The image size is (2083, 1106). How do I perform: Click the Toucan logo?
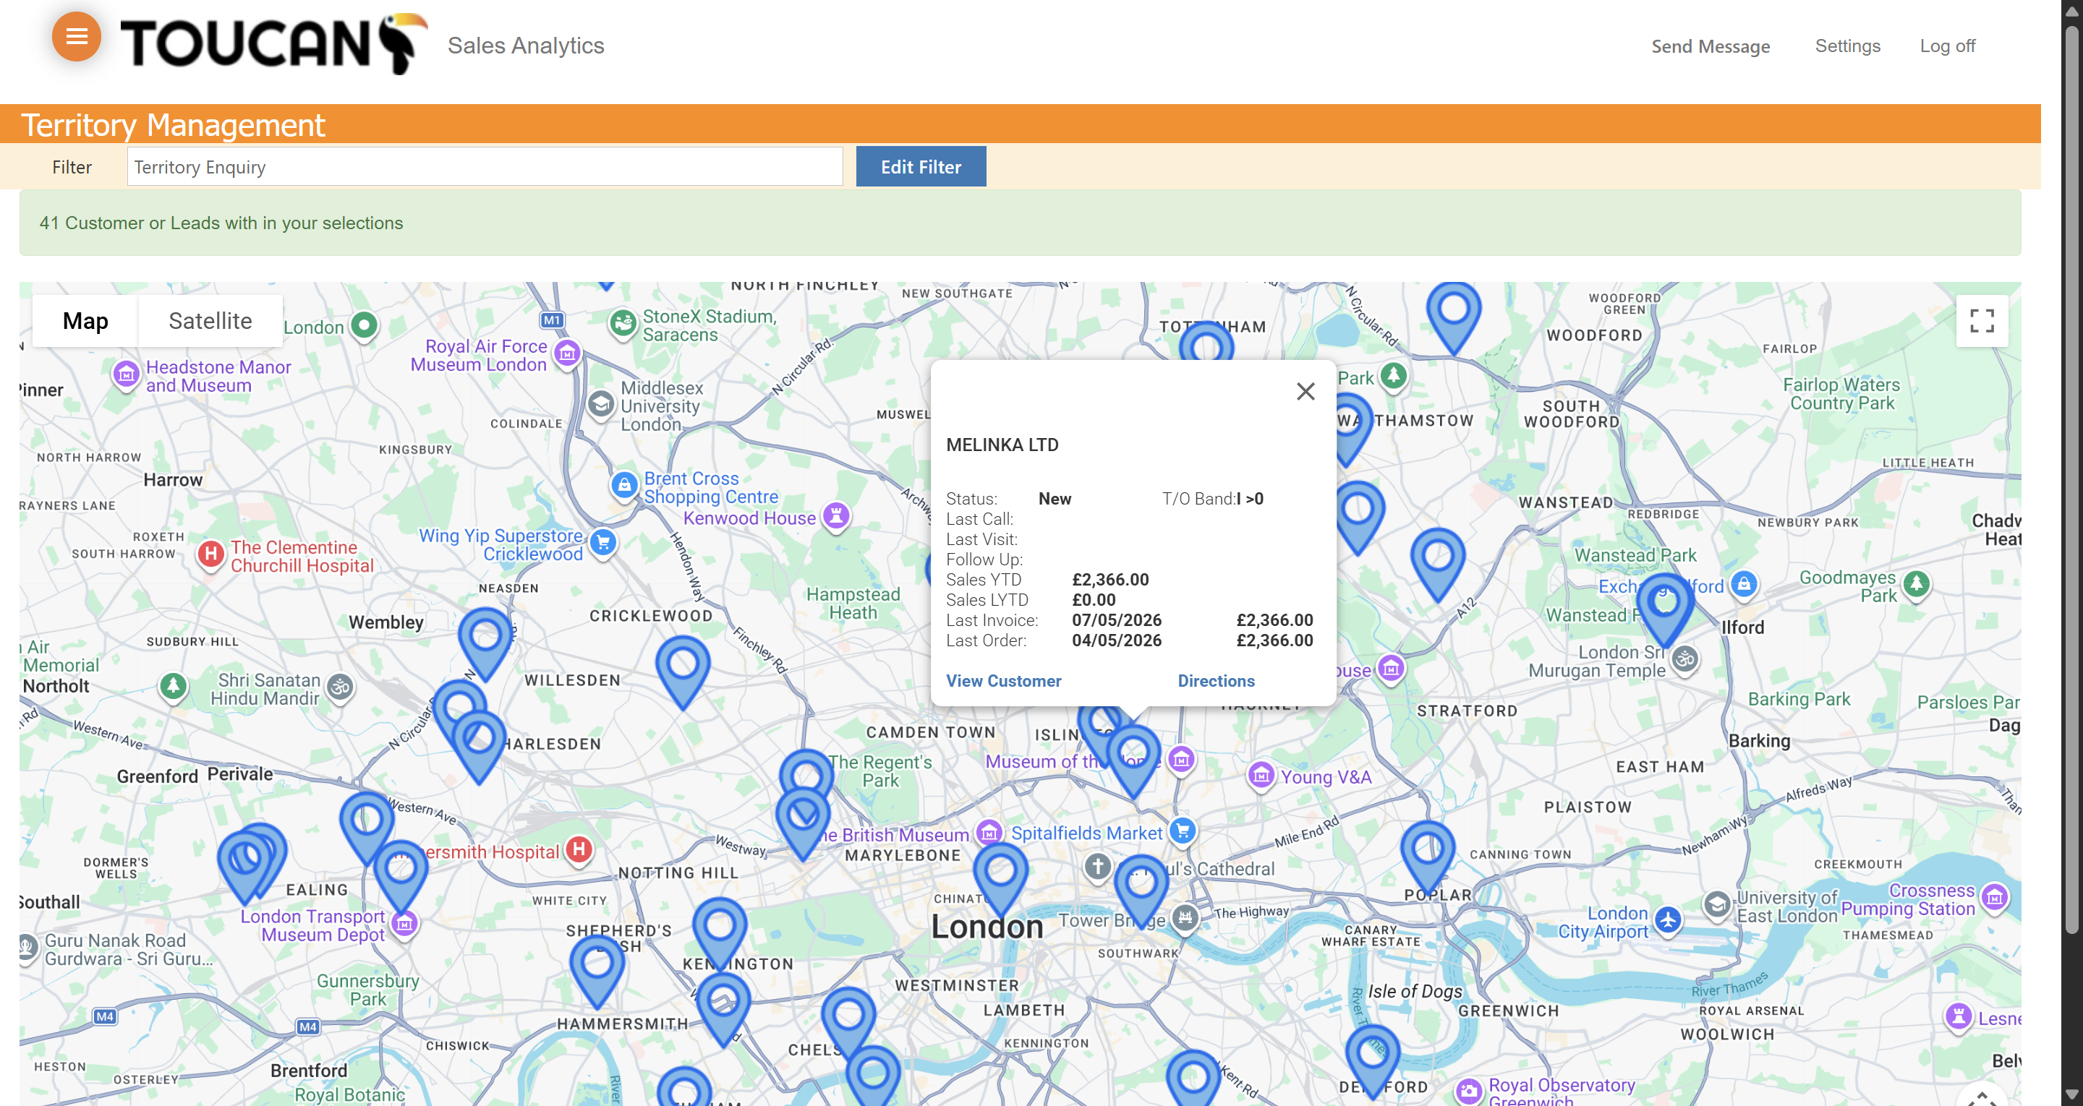pos(274,43)
